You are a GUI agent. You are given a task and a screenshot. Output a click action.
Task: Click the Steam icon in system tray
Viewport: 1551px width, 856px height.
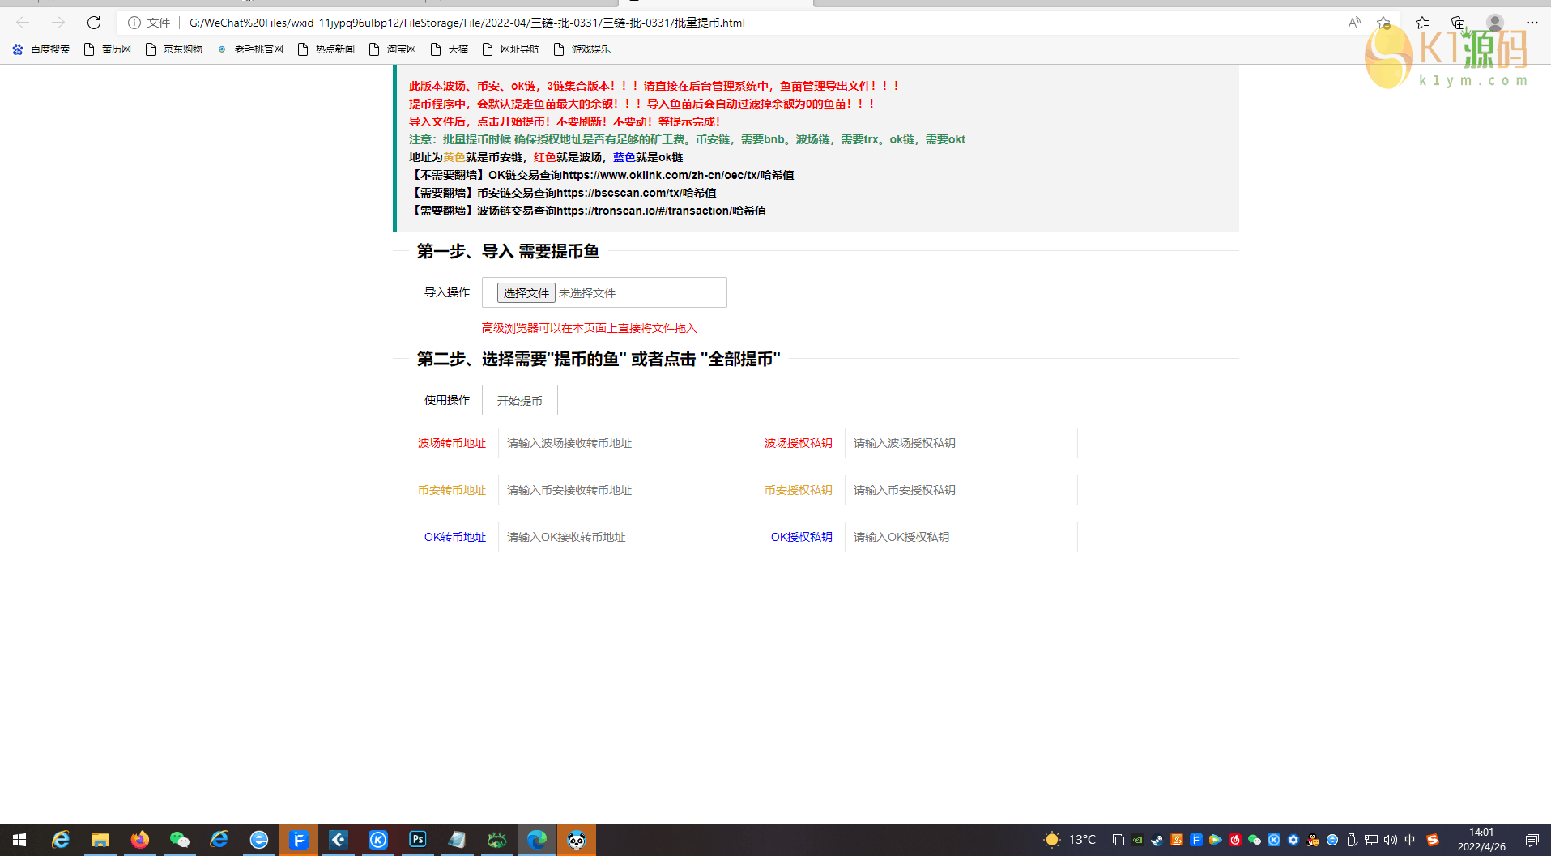click(x=1157, y=840)
